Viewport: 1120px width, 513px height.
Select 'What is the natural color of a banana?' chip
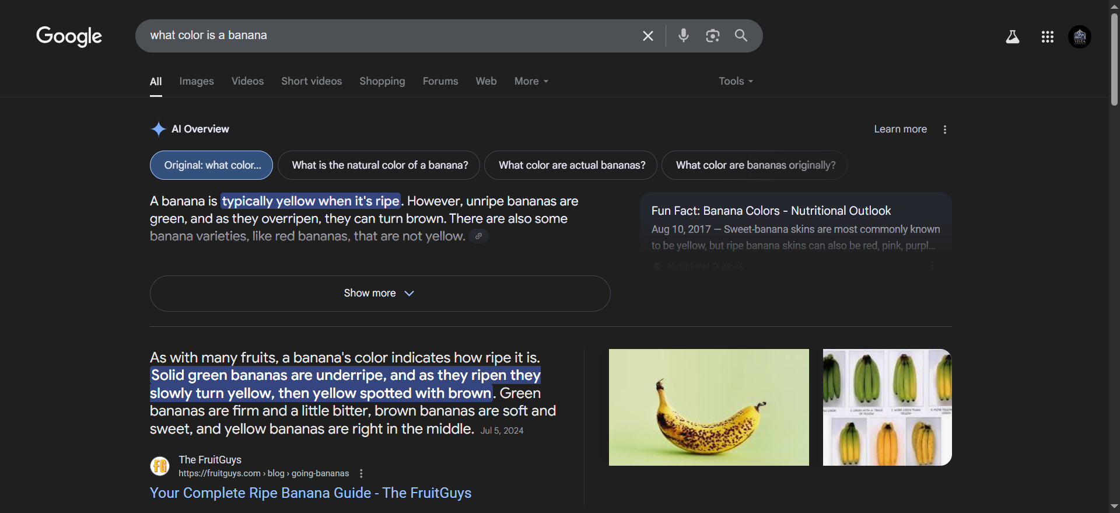tap(379, 165)
